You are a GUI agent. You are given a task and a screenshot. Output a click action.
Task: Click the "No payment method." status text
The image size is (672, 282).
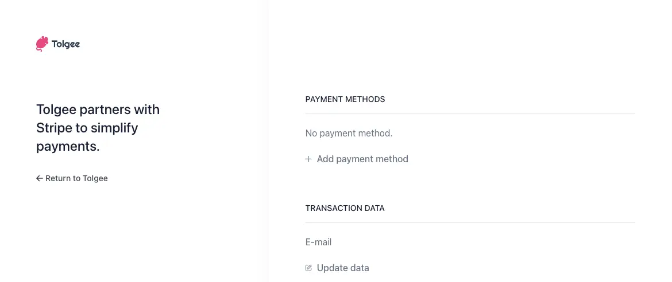click(x=349, y=134)
